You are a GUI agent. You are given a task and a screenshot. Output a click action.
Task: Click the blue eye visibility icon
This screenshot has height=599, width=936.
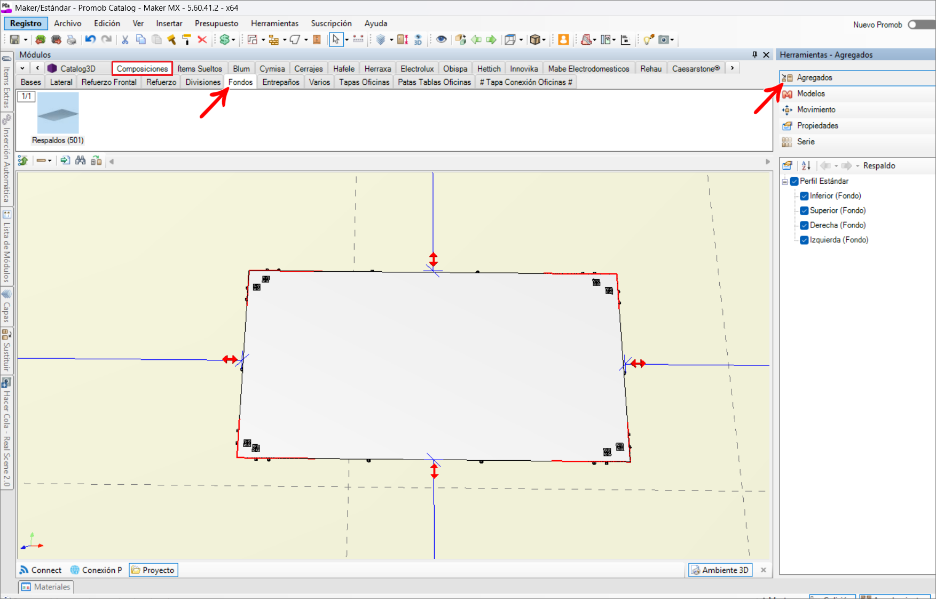coord(441,40)
